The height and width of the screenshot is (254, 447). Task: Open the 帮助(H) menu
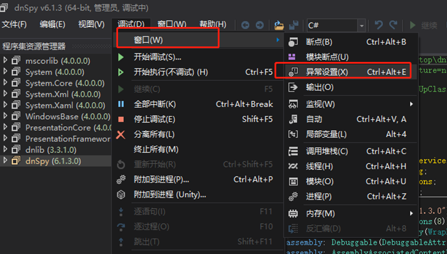pyautogui.click(x=213, y=25)
